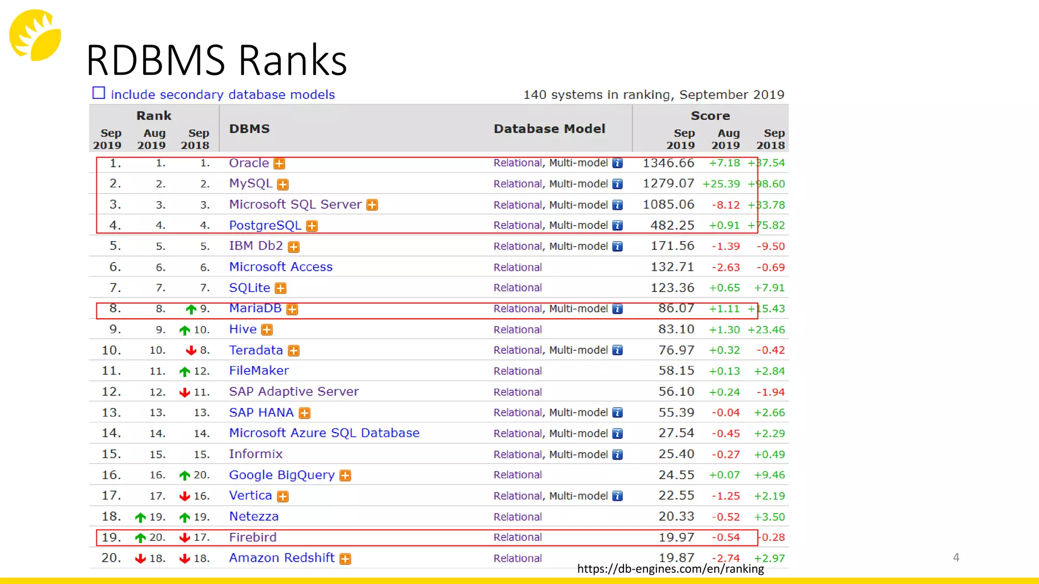Open multi-model info icon in MariaDB row
1039x584 pixels.
[x=617, y=309]
